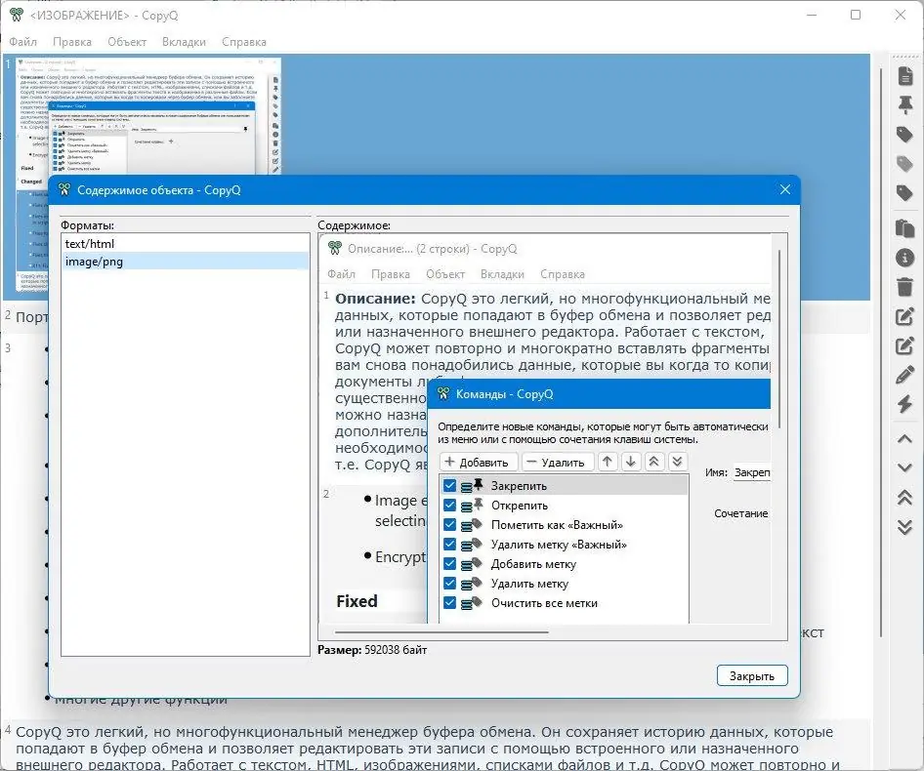924x771 pixels.
Task: Toggle Закрепить checkbox in previewed Команды window
Action: click(449, 485)
